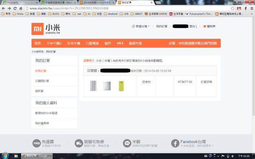
Task: Open the GIANT bookmark folder
Action: (x=137, y=14)
